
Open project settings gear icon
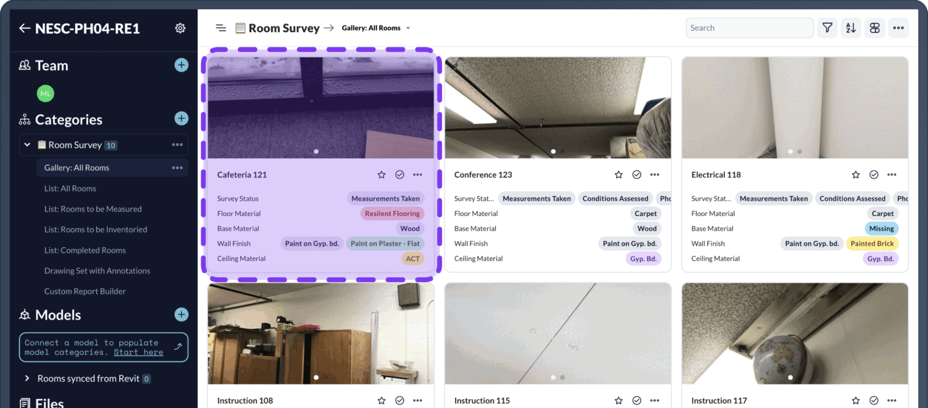[180, 28]
